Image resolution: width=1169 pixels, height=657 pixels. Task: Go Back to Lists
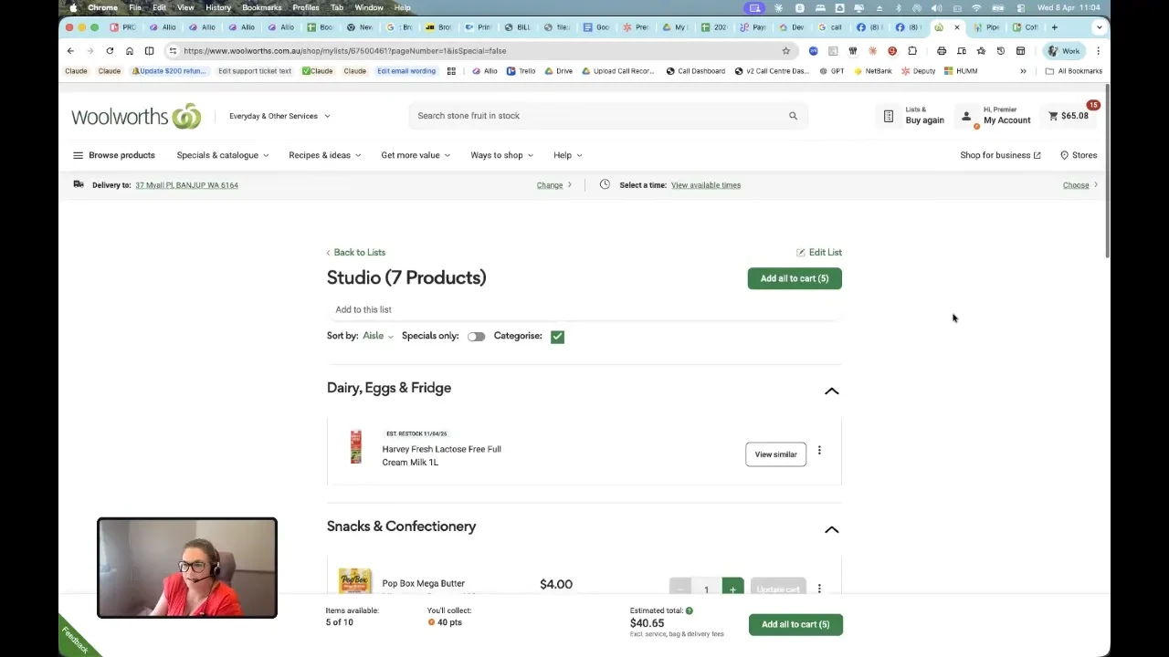point(356,253)
